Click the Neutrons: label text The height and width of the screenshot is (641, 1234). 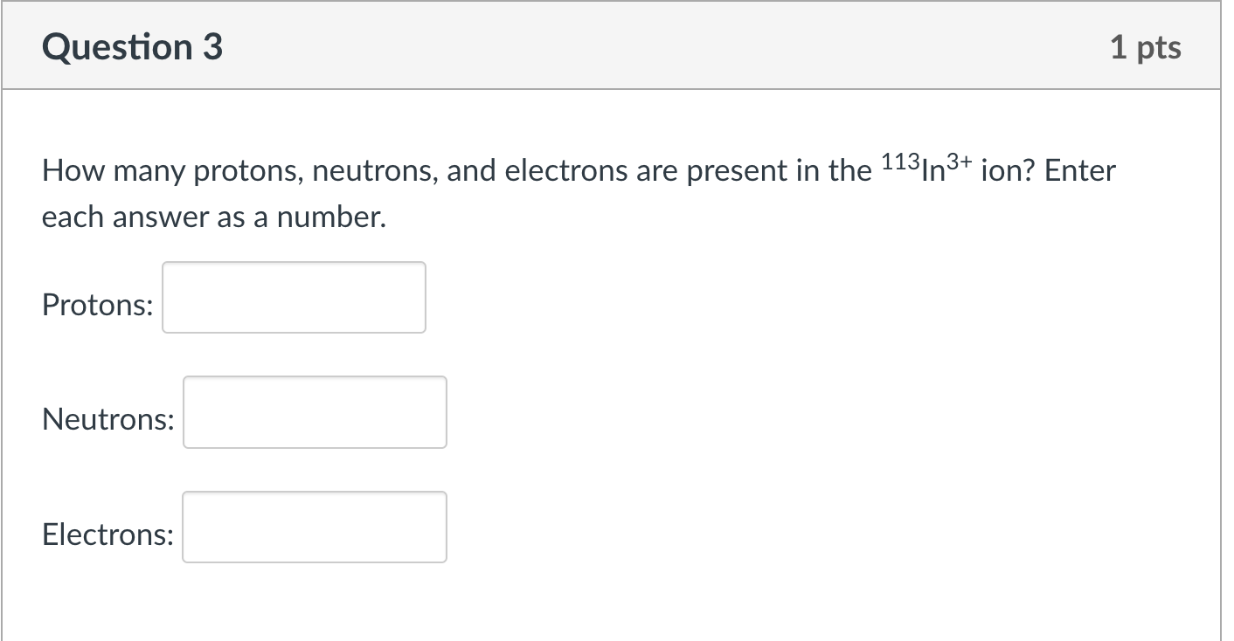107,419
